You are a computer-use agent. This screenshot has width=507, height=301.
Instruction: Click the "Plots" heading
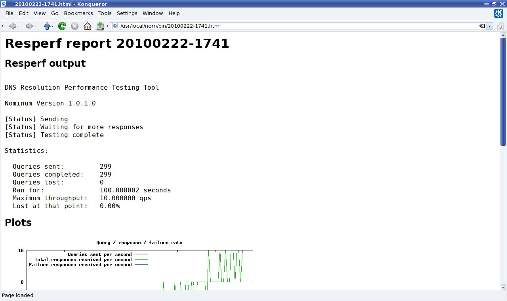[x=18, y=223]
